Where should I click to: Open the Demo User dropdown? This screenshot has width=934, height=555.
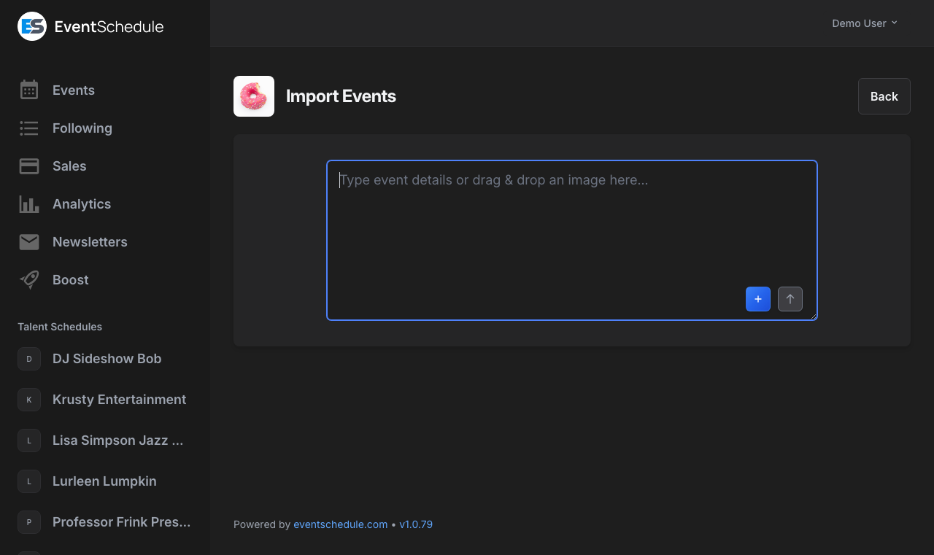[x=864, y=23]
